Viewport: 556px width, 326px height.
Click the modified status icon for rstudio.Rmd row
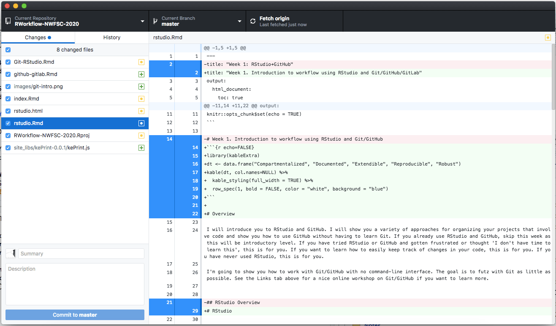click(141, 123)
